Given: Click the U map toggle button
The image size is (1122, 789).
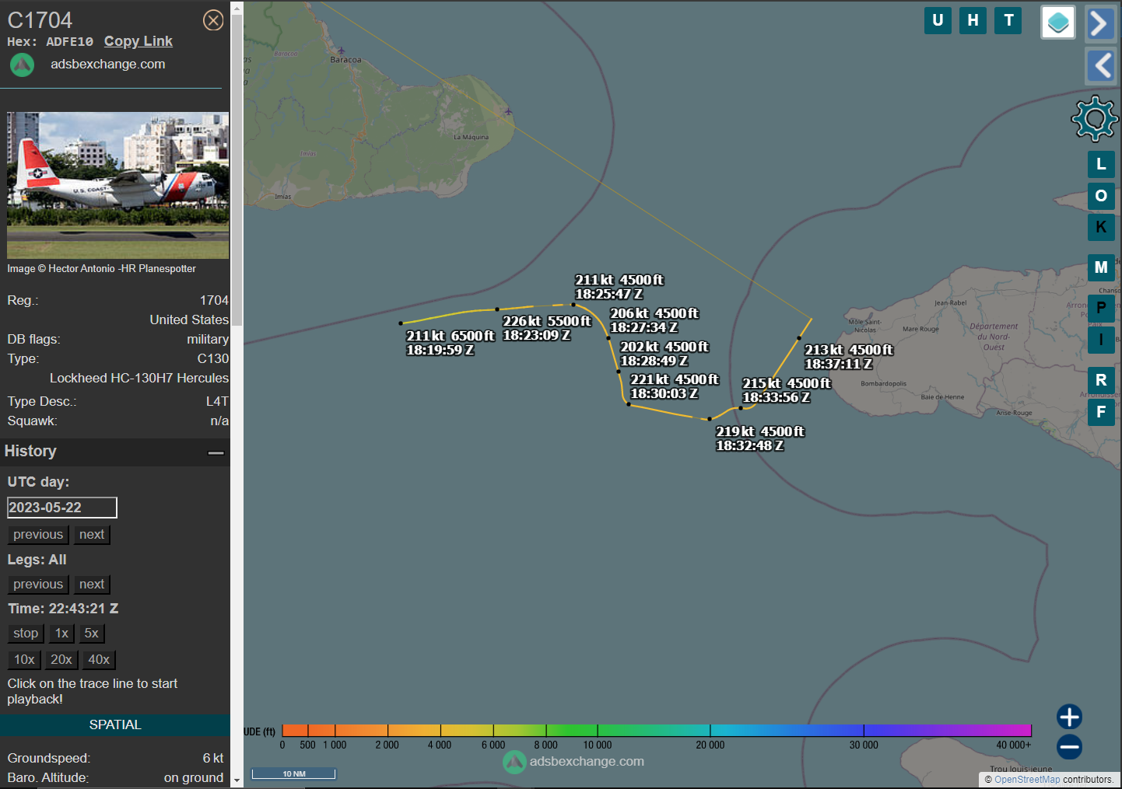Looking at the screenshot, I should 938,20.
